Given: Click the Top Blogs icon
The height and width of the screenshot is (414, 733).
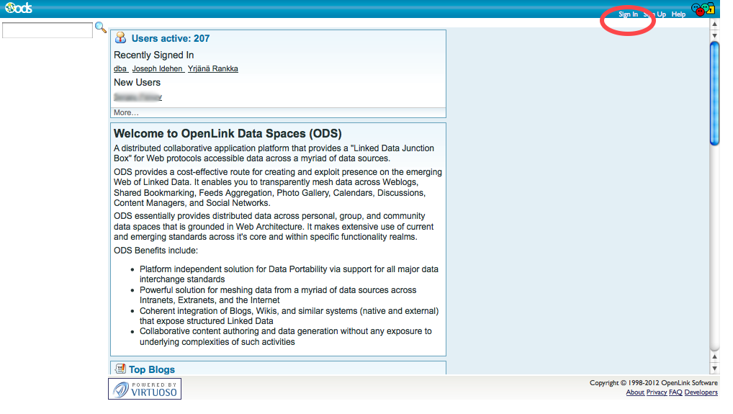Looking at the screenshot, I should coord(121,369).
